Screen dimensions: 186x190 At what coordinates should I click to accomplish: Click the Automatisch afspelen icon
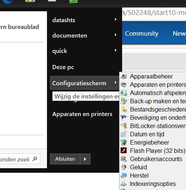[124, 93]
